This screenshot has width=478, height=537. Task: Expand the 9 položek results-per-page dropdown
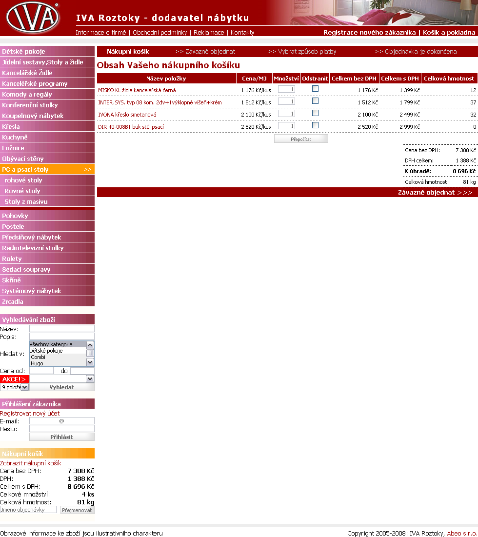(24, 387)
